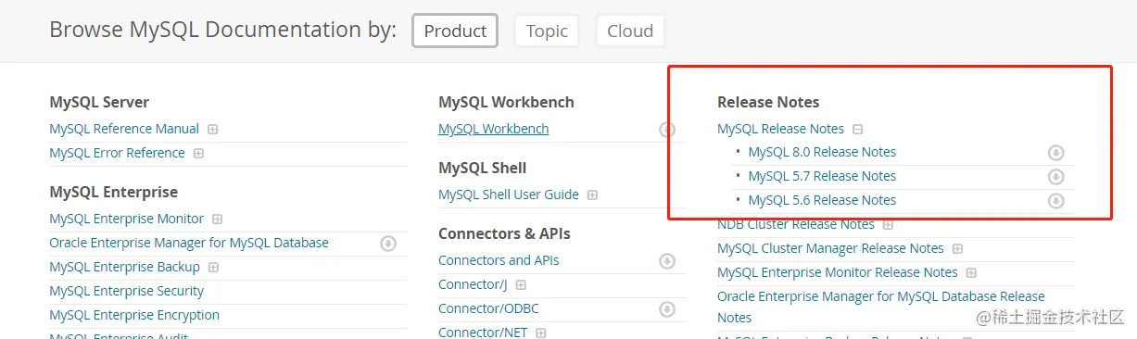
Task: Open the Connector/NET link
Action: coord(483,332)
